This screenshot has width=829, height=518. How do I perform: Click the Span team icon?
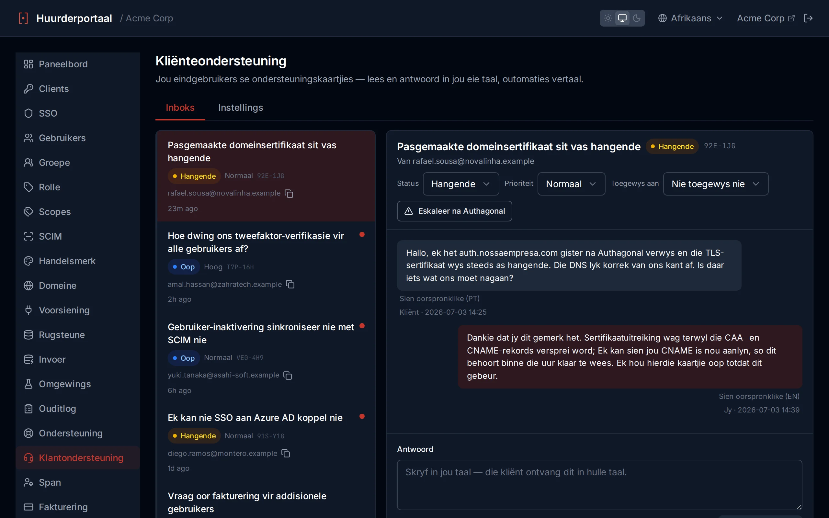coord(28,482)
